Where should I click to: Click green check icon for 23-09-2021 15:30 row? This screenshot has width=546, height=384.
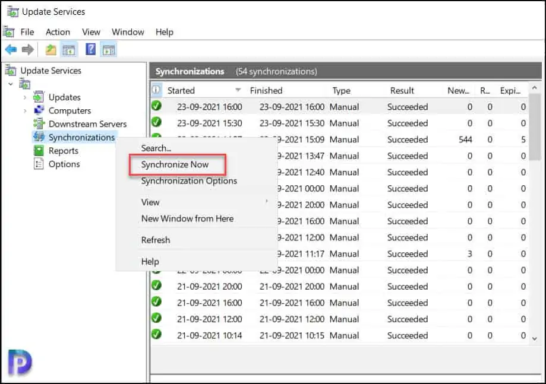pyautogui.click(x=156, y=122)
